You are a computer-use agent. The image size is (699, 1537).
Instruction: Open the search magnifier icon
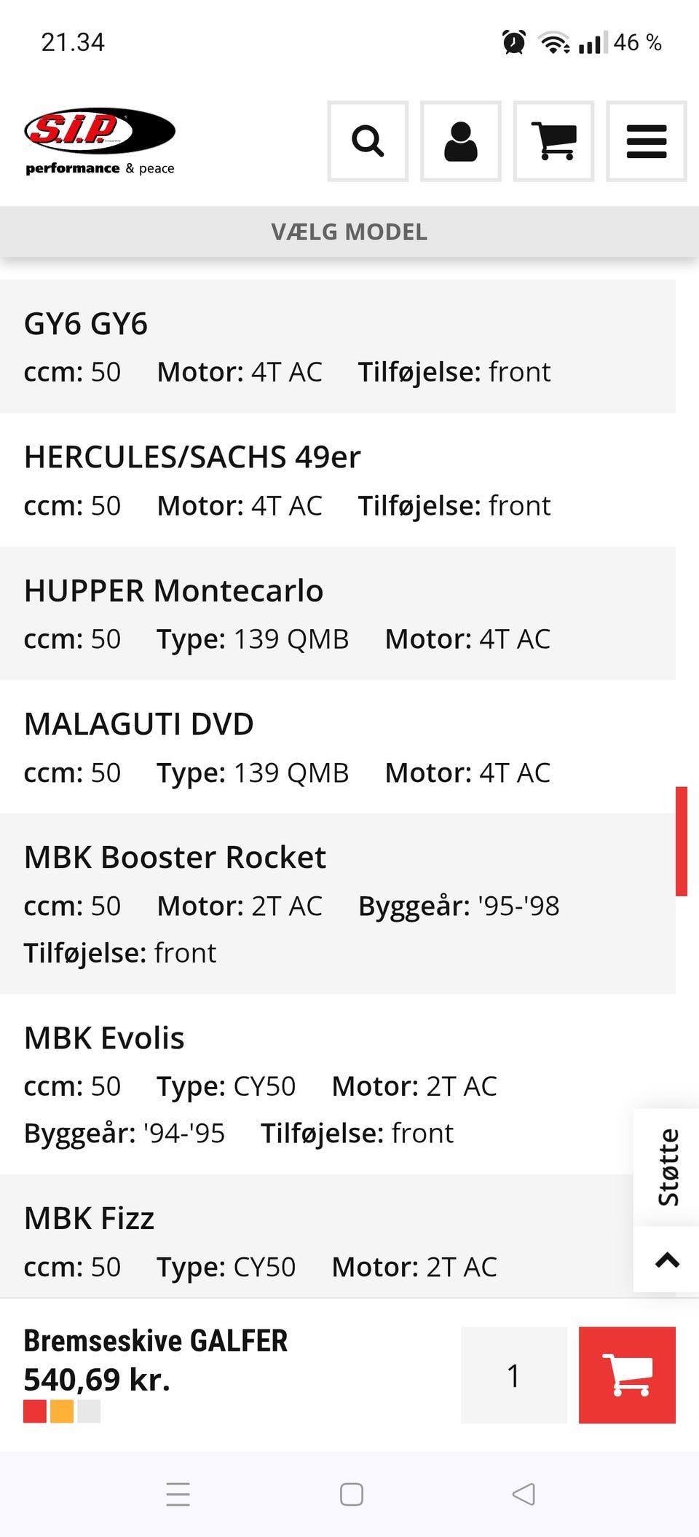coord(368,141)
